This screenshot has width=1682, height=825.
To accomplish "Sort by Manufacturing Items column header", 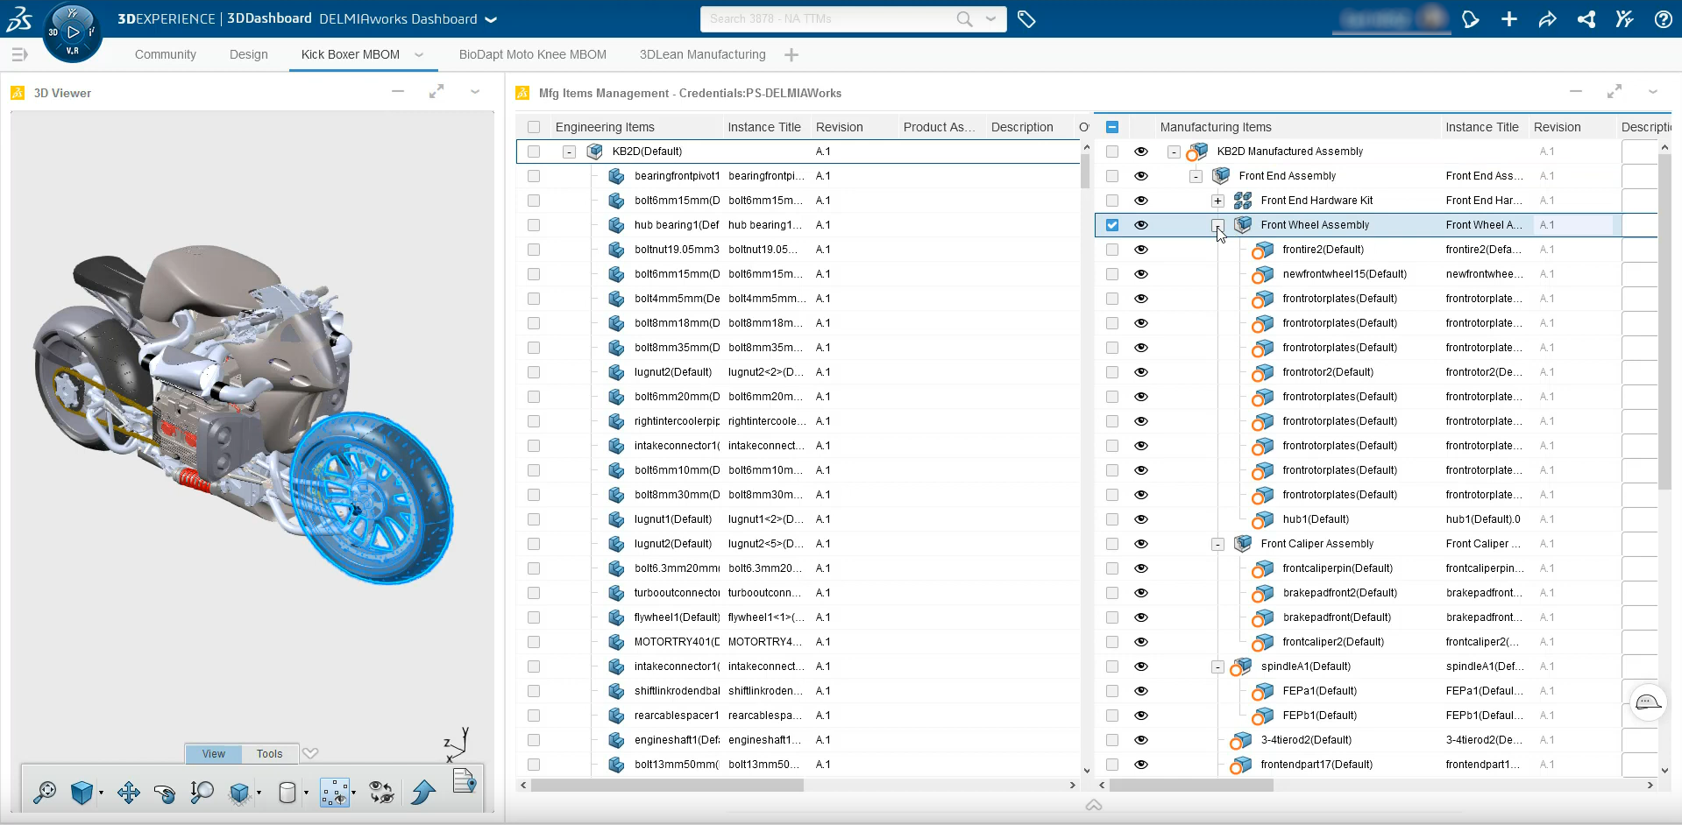I will (1216, 127).
